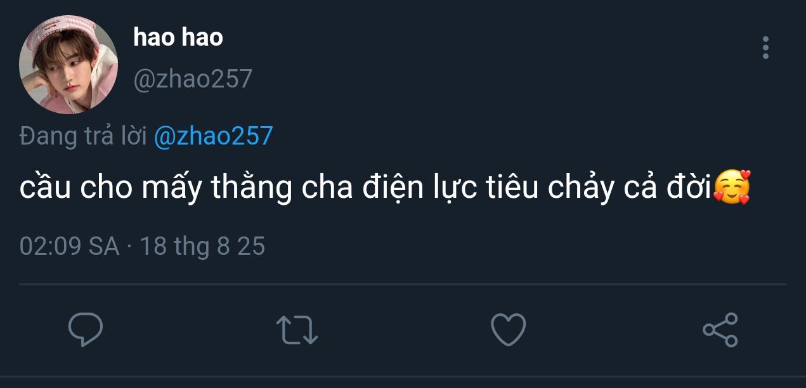This screenshot has width=806, height=388.
Task: Click the display name "hao hao"
Action: (x=178, y=37)
